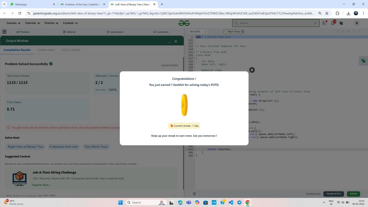Switch to Problem of the Day browser tab

[82, 4]
